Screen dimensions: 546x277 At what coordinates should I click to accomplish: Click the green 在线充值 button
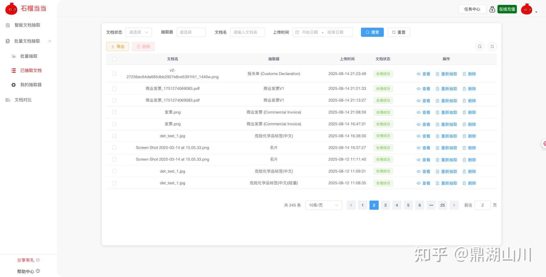(507, 9)
